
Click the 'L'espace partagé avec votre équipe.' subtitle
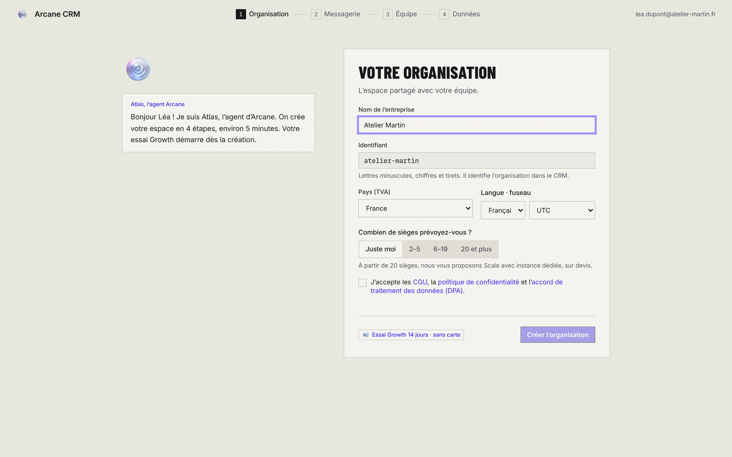[x=418, y=90]
